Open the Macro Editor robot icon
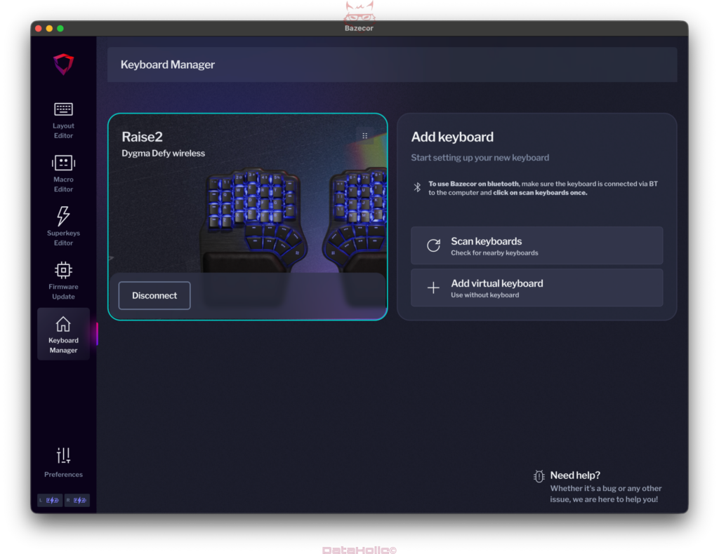 63,163
